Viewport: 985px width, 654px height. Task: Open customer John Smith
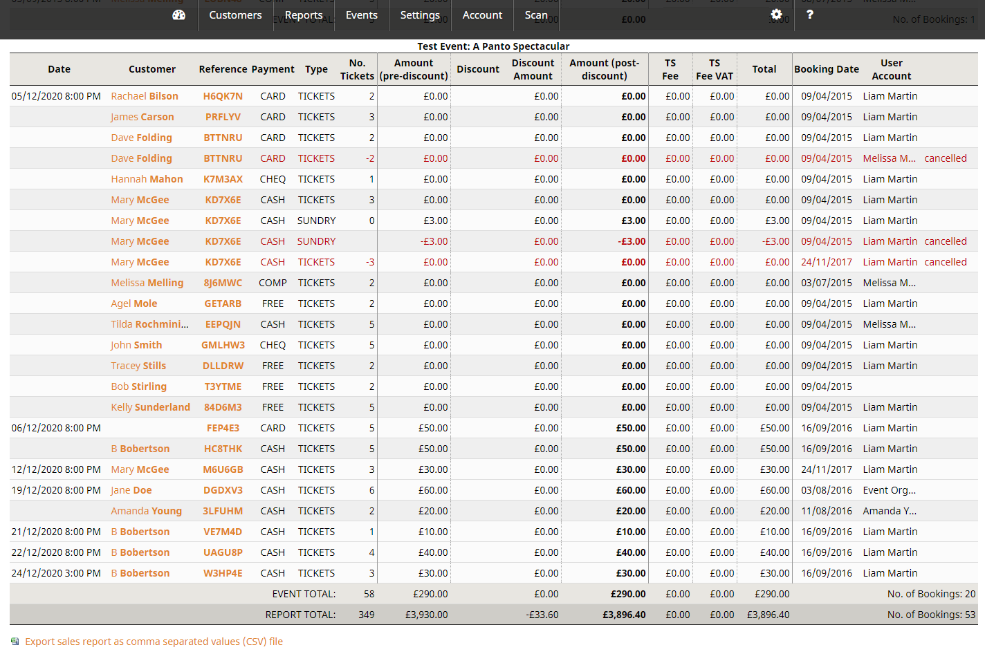click(x=136, y=345)
